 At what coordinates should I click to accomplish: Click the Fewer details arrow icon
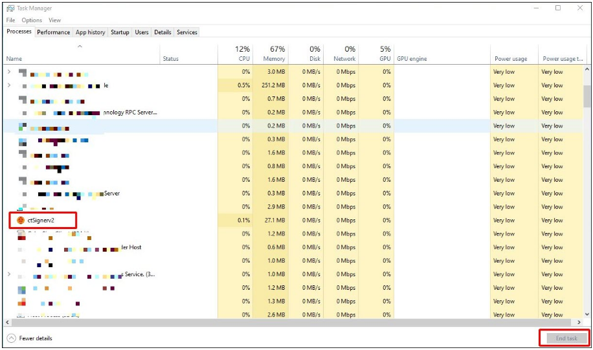pyautogui.click(x=11, y=338)
